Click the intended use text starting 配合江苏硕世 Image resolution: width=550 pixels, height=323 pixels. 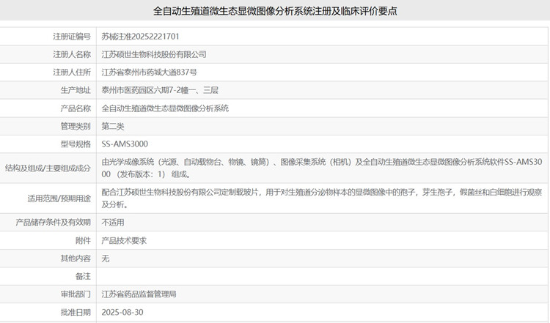(321, 198)
